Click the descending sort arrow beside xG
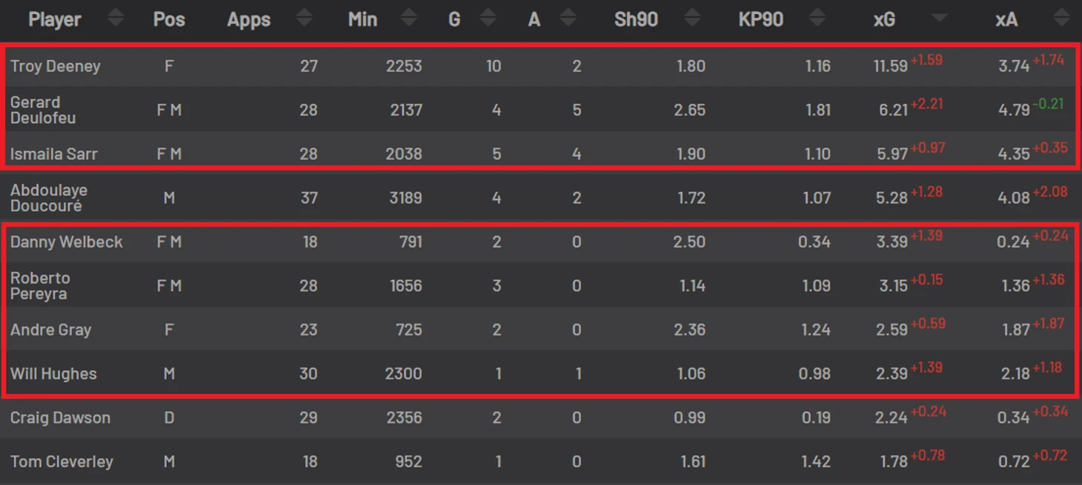This screenshot has width=1082, height=485. coord(940,18)
